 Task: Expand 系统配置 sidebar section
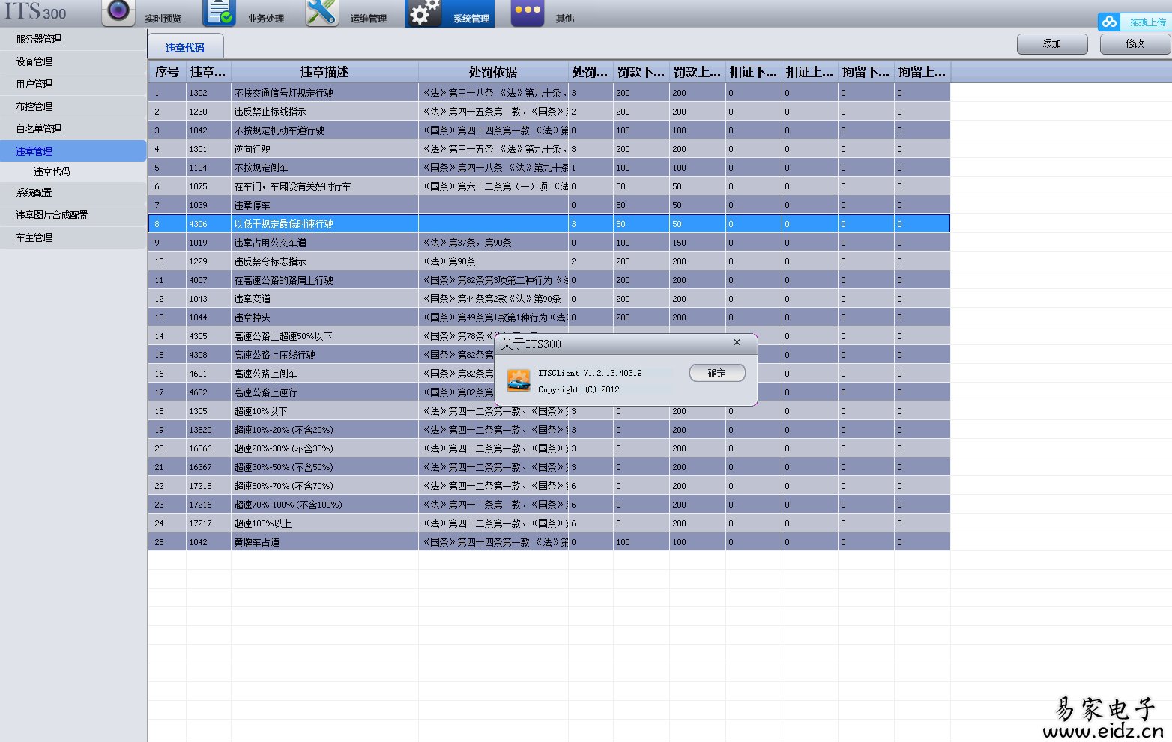click(73, 192)
